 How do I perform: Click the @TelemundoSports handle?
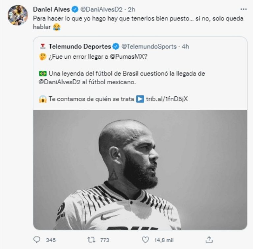149,46
